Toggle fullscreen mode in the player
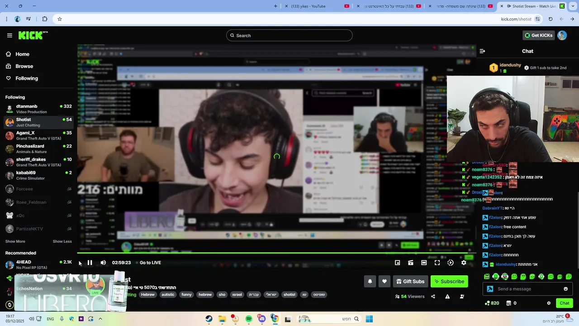 (x=437, y=263)
